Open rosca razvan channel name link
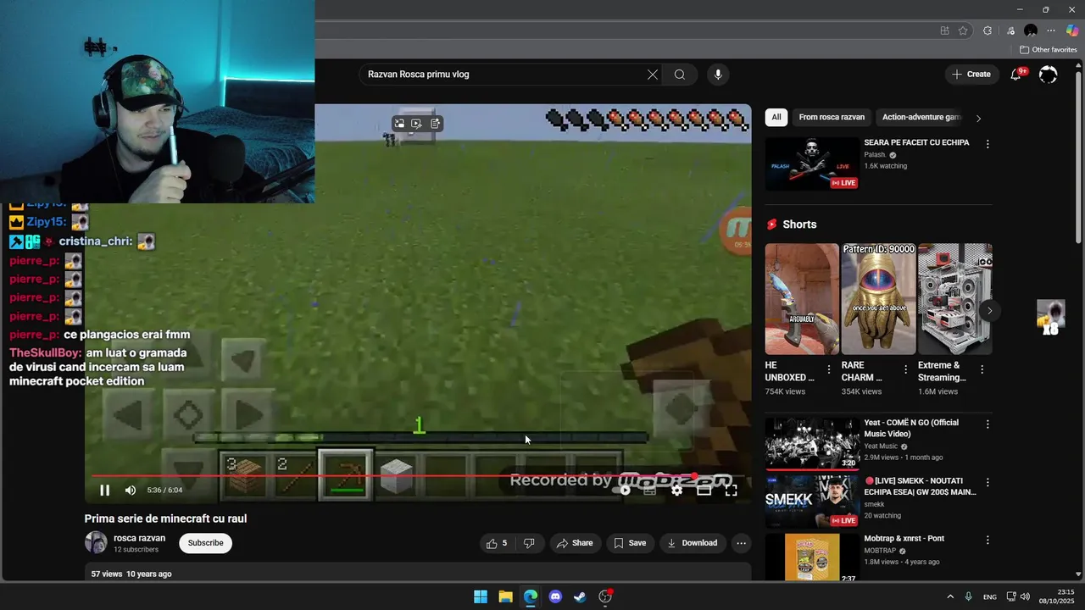1085x610 pixels. [x=140, y=538]
